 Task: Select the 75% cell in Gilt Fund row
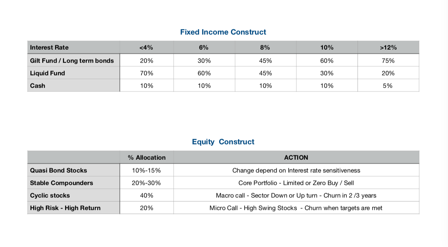pos(388,61)
